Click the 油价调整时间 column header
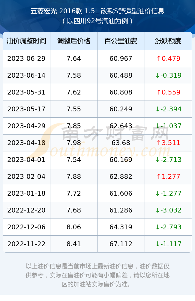 (x=26, y=41)
